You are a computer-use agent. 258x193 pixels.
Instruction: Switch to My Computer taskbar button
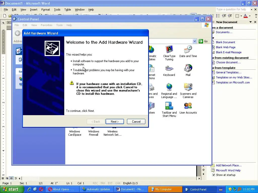(x=165, y=189)
